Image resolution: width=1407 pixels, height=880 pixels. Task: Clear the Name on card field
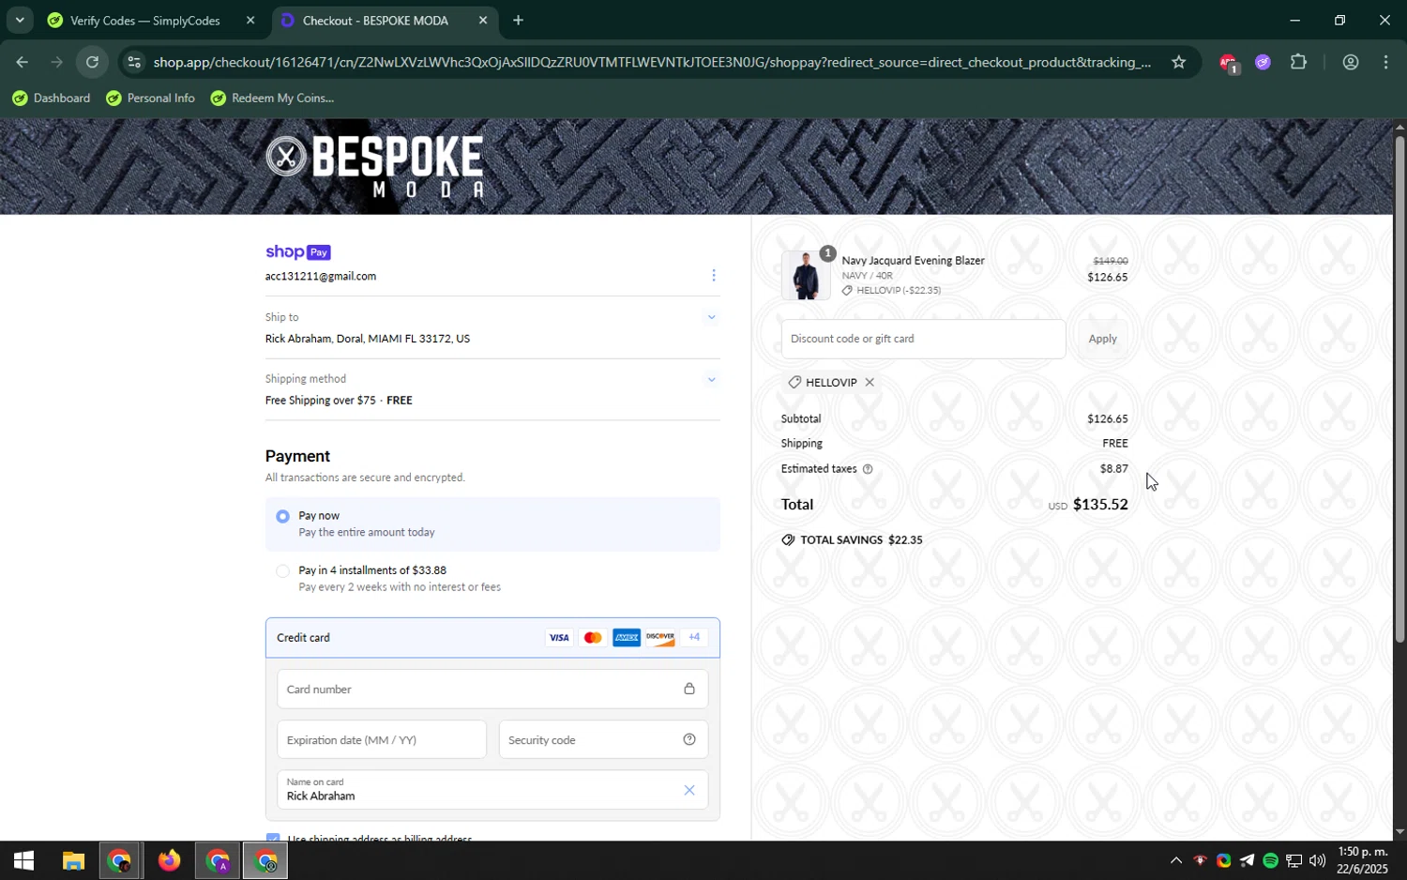[x=689, y=790]
